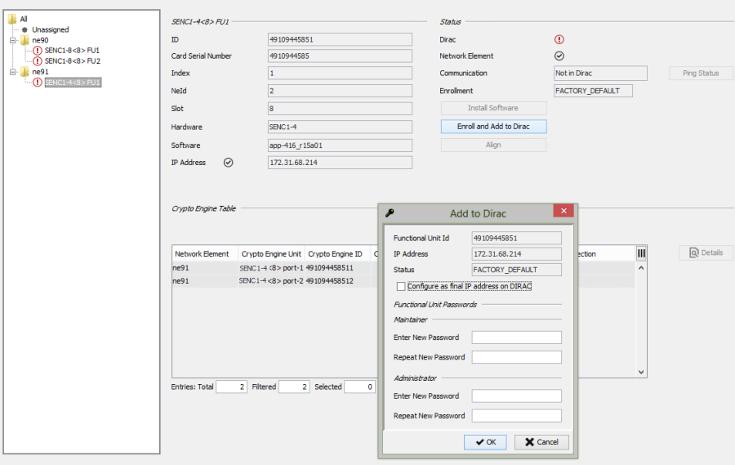
Task: Close the Add to Dirac dialog window
Action: (x=563, y=212)
